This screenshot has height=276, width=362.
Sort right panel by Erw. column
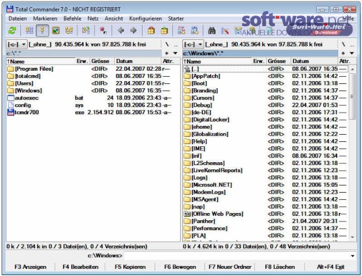259,61
